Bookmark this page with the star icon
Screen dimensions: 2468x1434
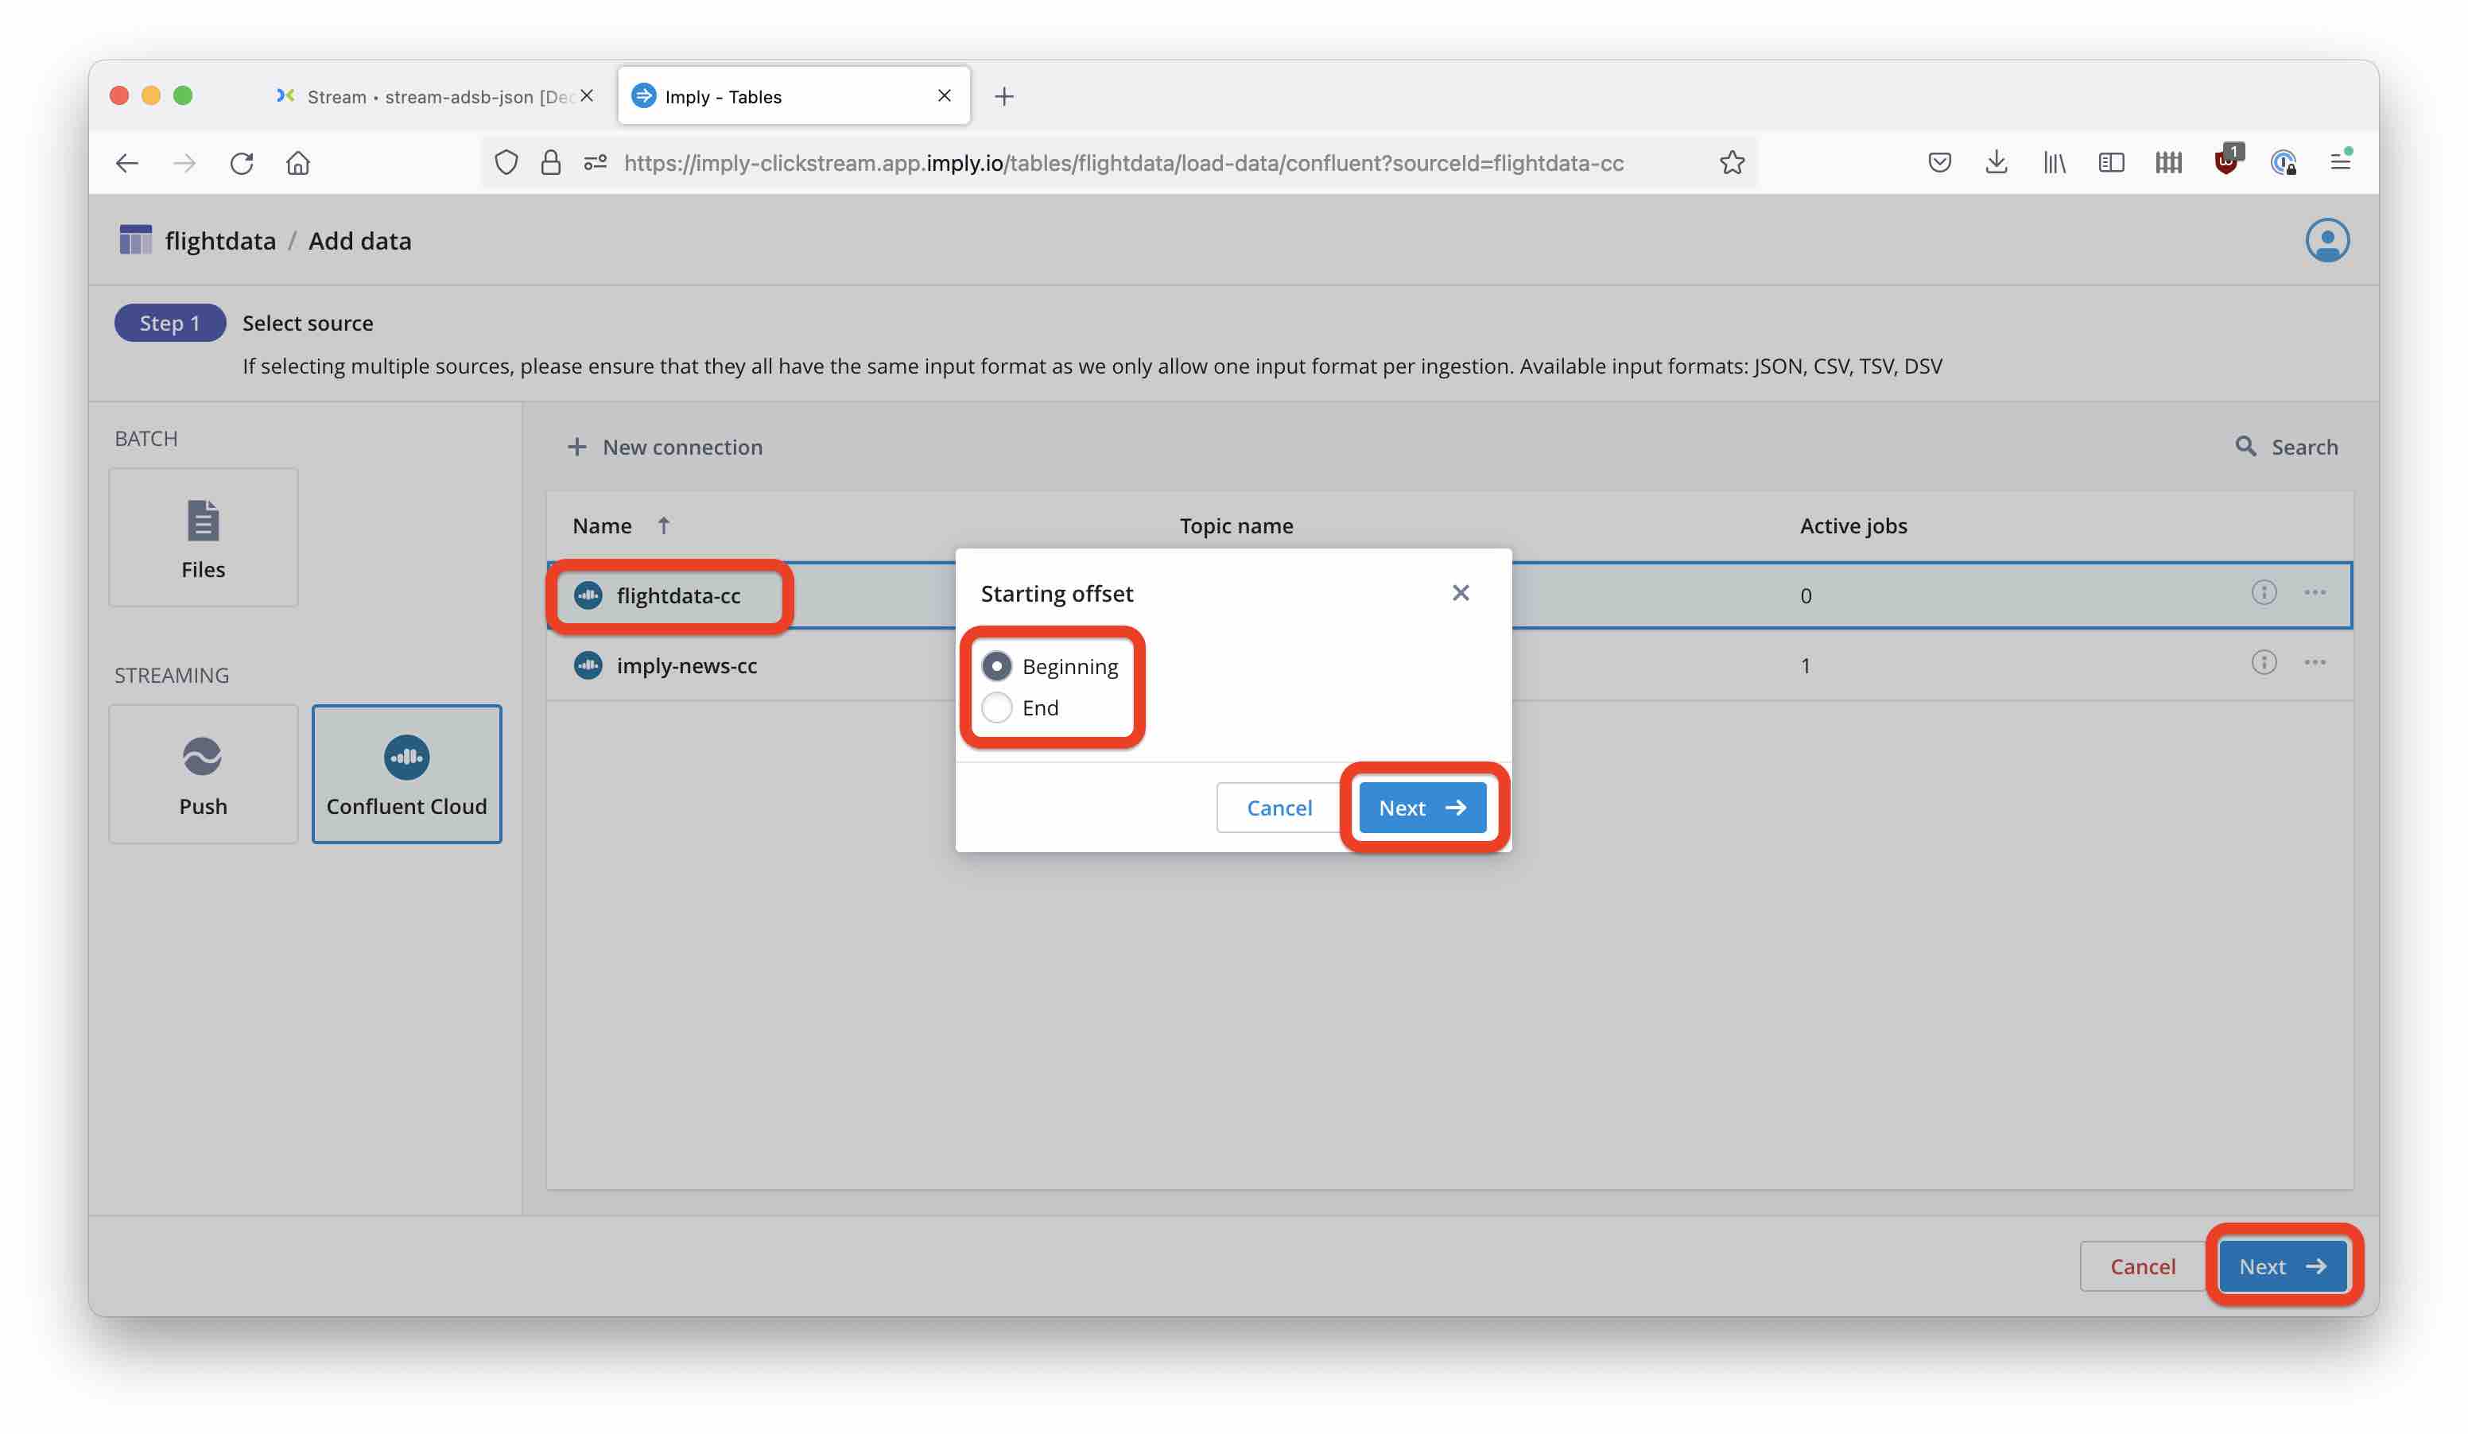click(1732, 162)
